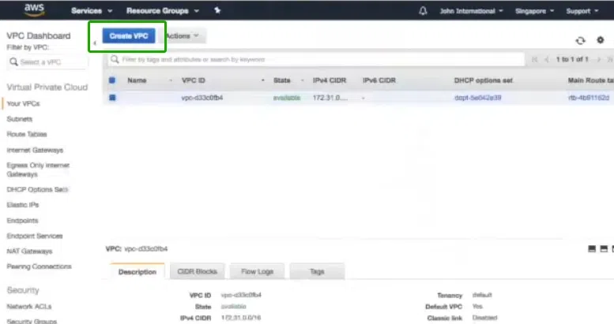614x324 pixels.
Task: Click the filter by tags search field
Action: [316, 59]
